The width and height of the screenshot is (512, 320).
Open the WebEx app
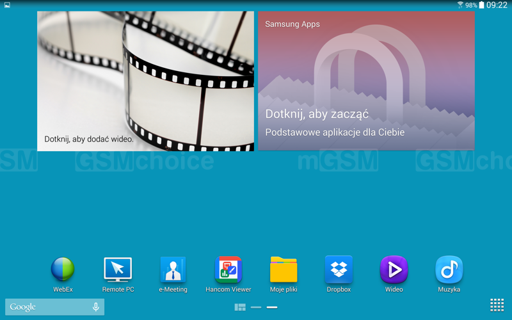pos(63,270)
